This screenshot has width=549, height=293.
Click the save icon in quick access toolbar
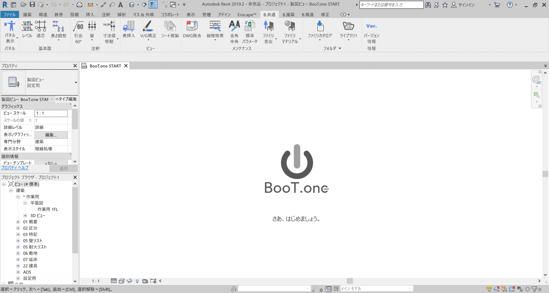(x=32, y=5)
